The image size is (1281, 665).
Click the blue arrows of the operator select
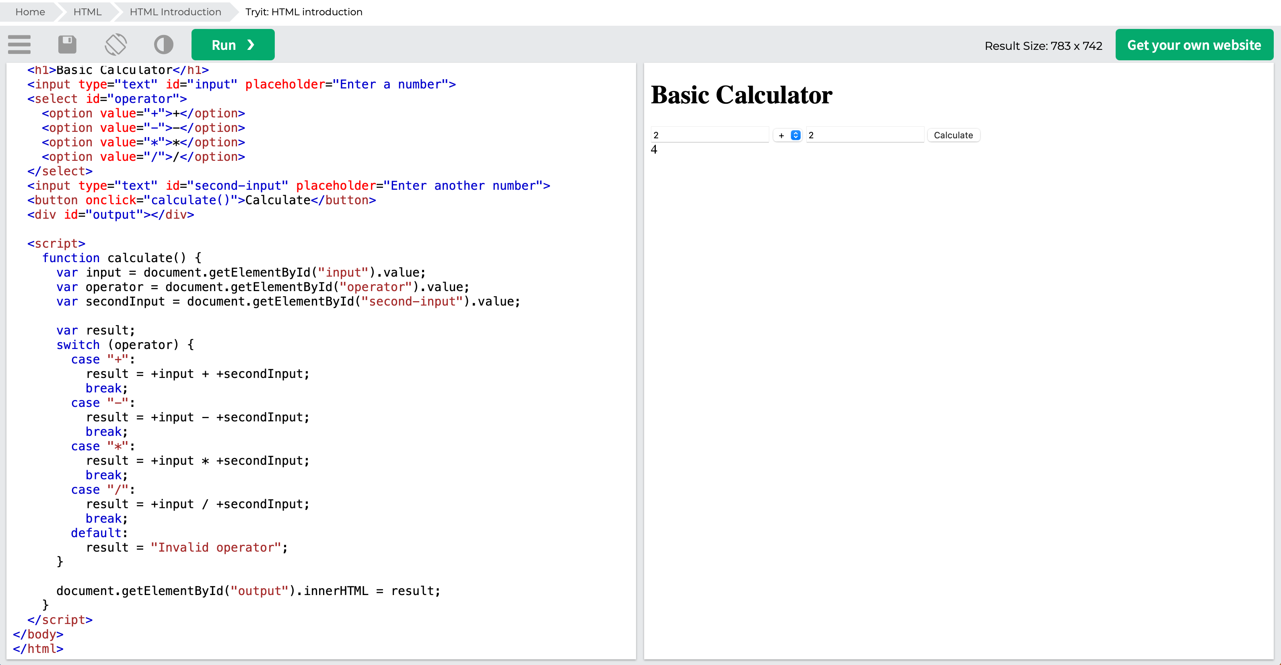click(796, 135)
